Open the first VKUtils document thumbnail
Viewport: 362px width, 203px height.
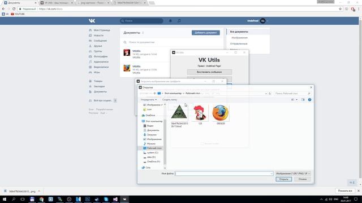click(x=127, y=52)
